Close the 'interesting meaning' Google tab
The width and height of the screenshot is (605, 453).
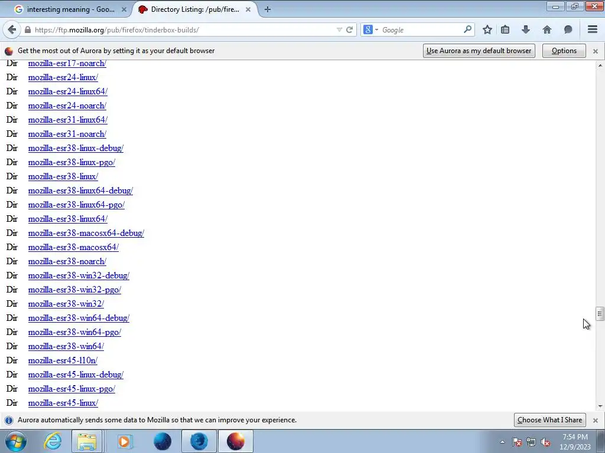124,9
